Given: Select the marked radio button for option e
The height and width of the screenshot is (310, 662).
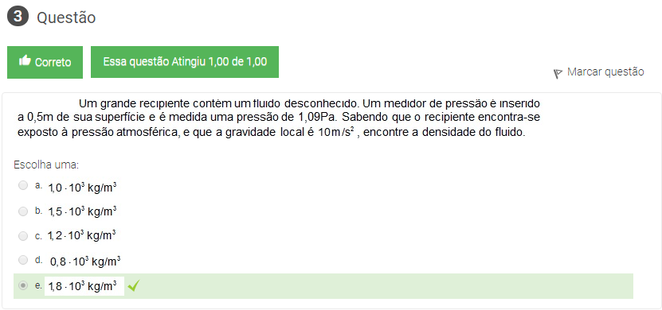Looking at the screenshot, I should coord(23,285).
